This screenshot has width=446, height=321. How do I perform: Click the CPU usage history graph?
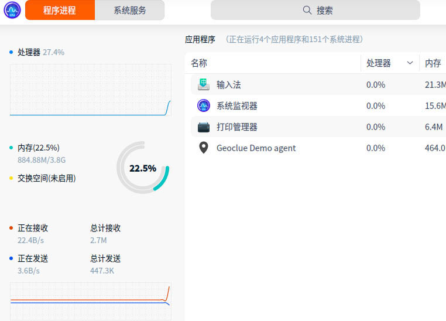pos(91,90)
